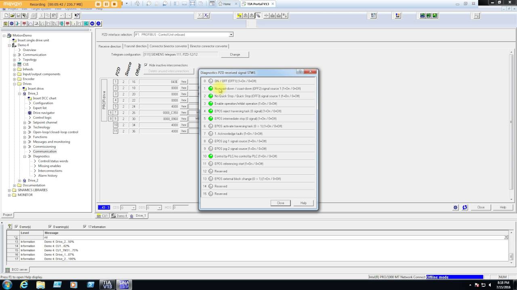The width and height of the screenshot is (517, 290).
Task: Collapse the Diagnostics tree node
Action: pyautogui.click(x=24, y=156)
